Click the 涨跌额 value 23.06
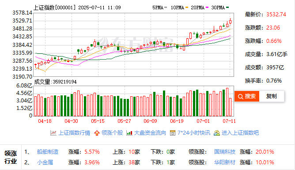The height and width of the screenshot is (170, 295). point(273,28)
